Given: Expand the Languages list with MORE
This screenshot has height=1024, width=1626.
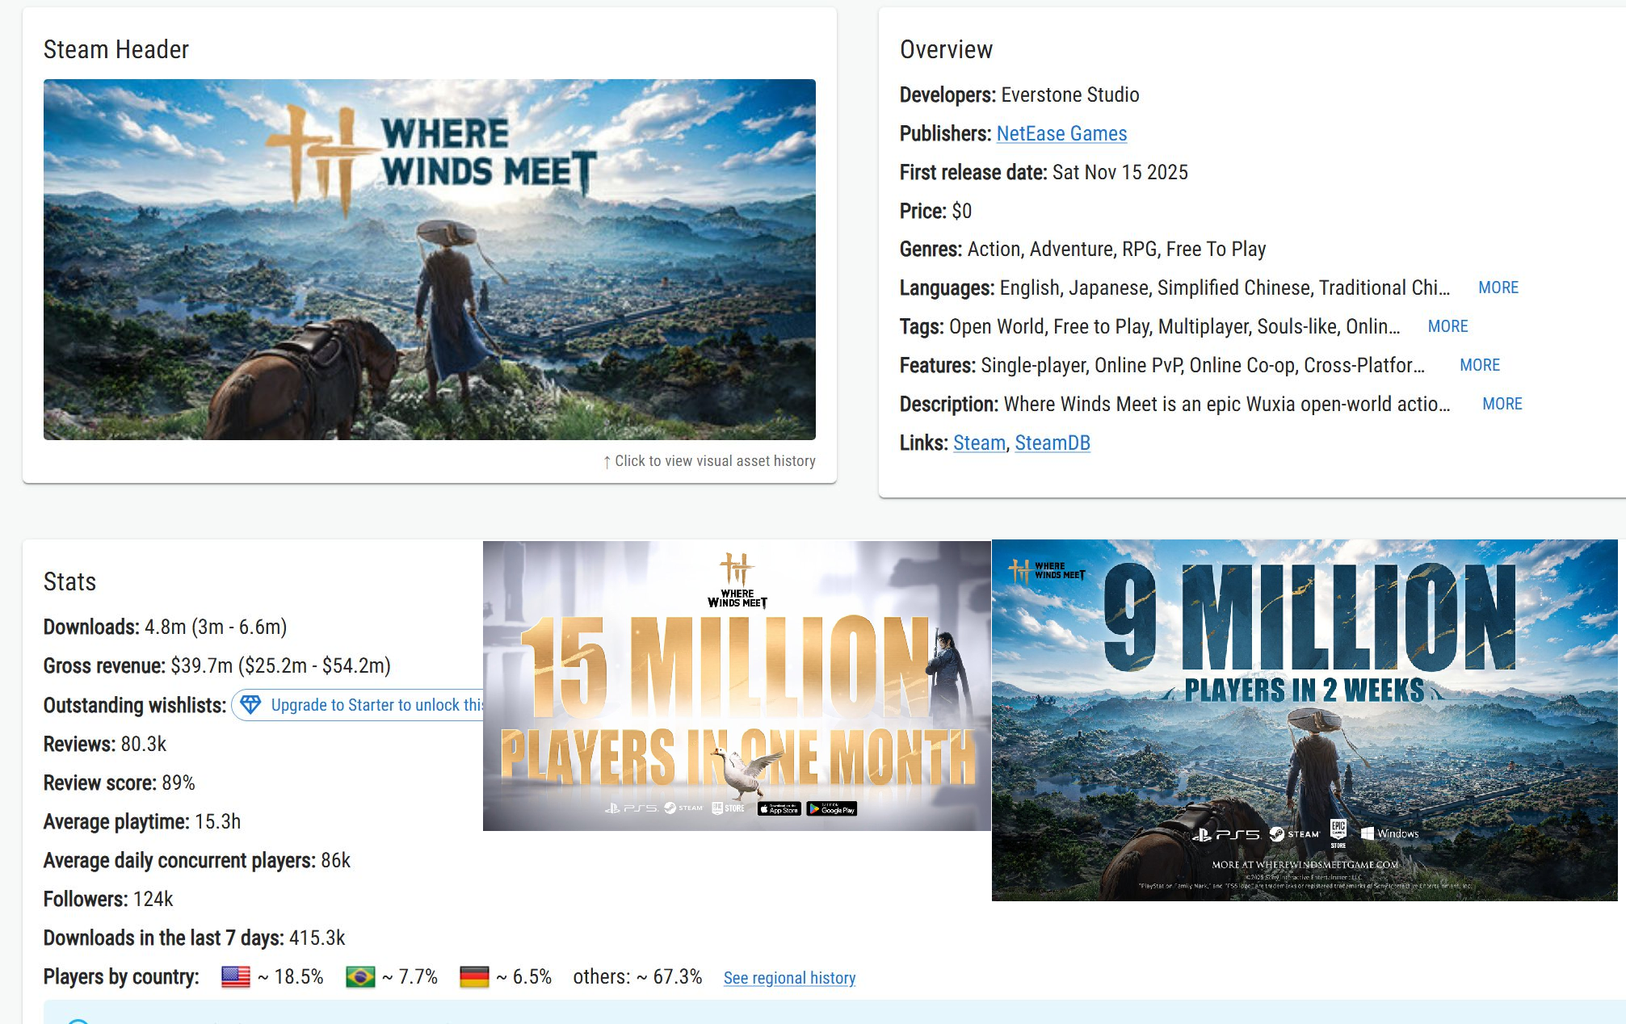Looking at the screenshot, I should pos(1498,287).
